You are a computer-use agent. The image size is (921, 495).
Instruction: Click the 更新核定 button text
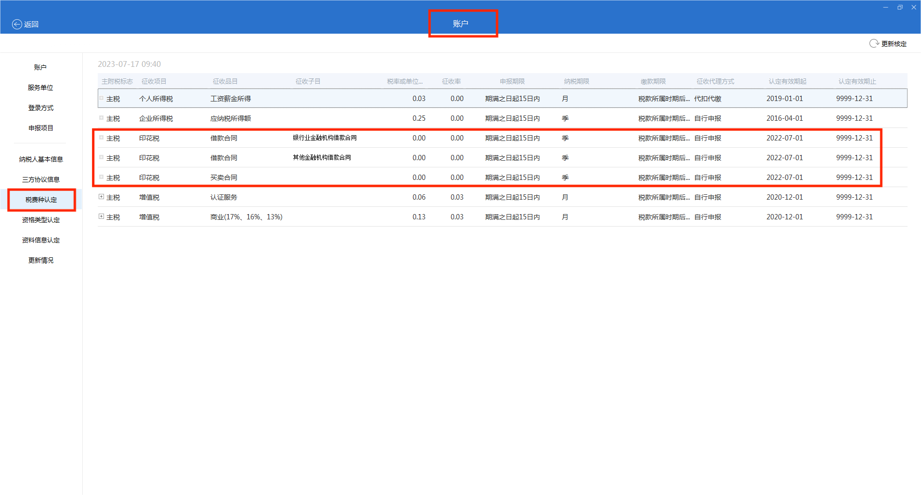pos(894,44)
